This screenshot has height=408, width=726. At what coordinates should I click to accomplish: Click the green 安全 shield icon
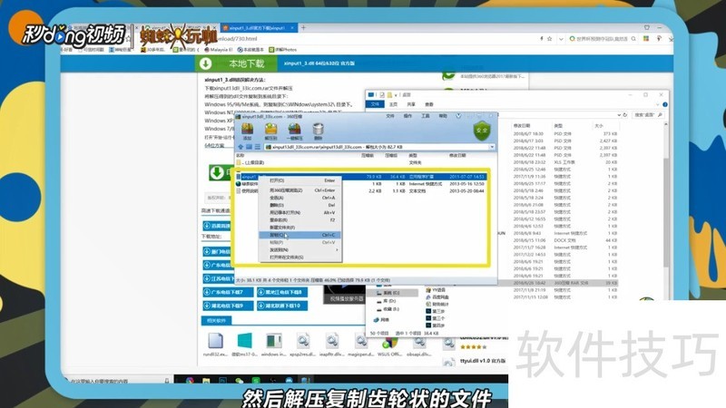[x=482, y=131]
